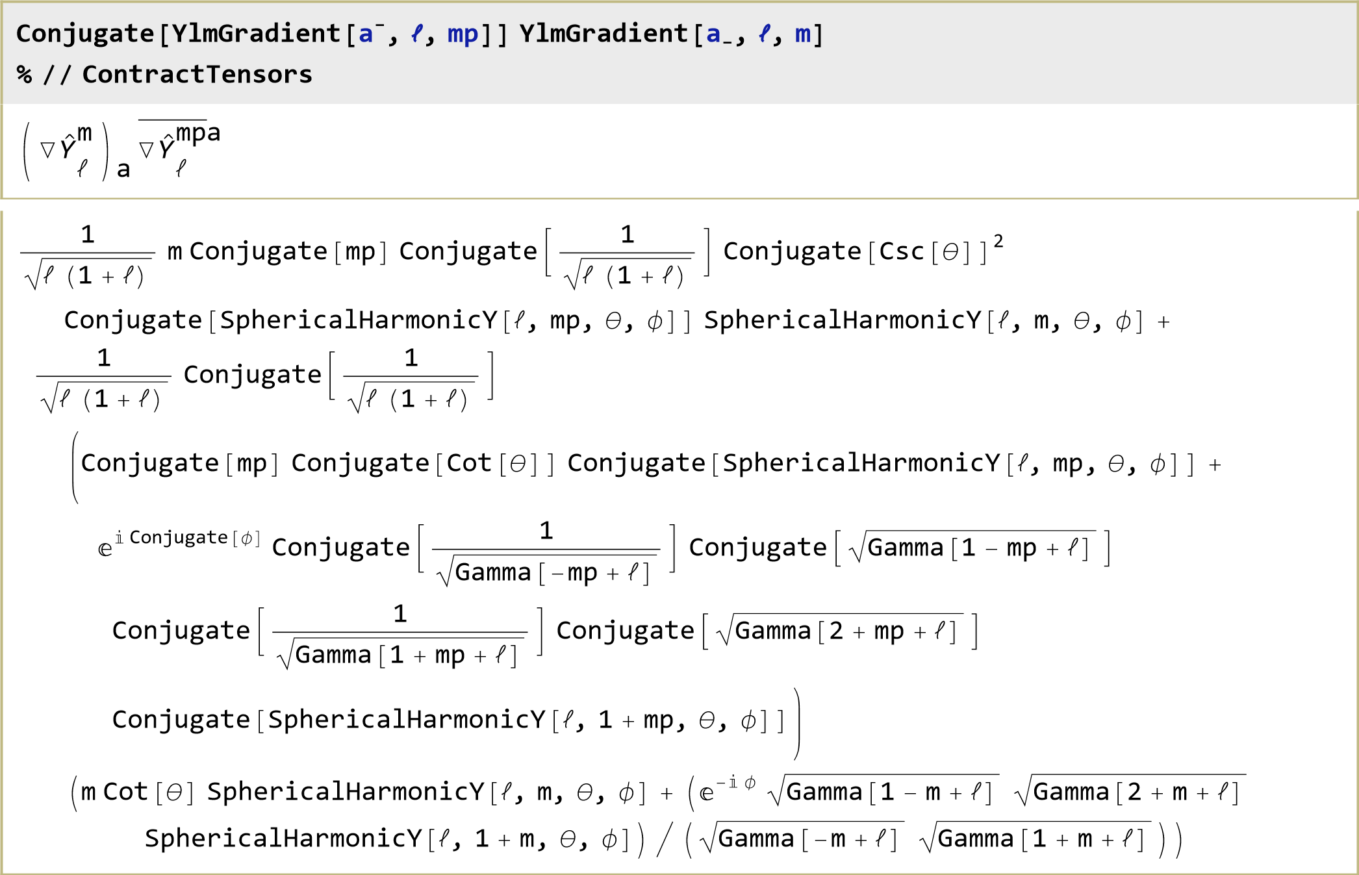Click the e to the −iφ exponential
This screenshot has width=1359, height=875.
pos(728,789)
